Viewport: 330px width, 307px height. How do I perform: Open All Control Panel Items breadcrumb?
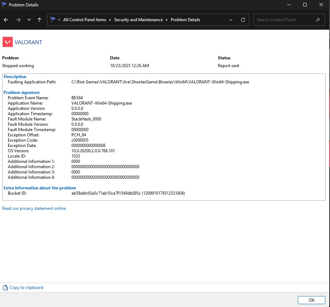(85, 20)
